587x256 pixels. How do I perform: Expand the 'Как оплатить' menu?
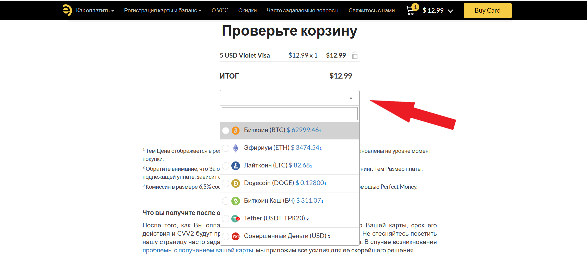tap(95, 11)
